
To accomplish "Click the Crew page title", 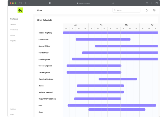I will point(40,10).
